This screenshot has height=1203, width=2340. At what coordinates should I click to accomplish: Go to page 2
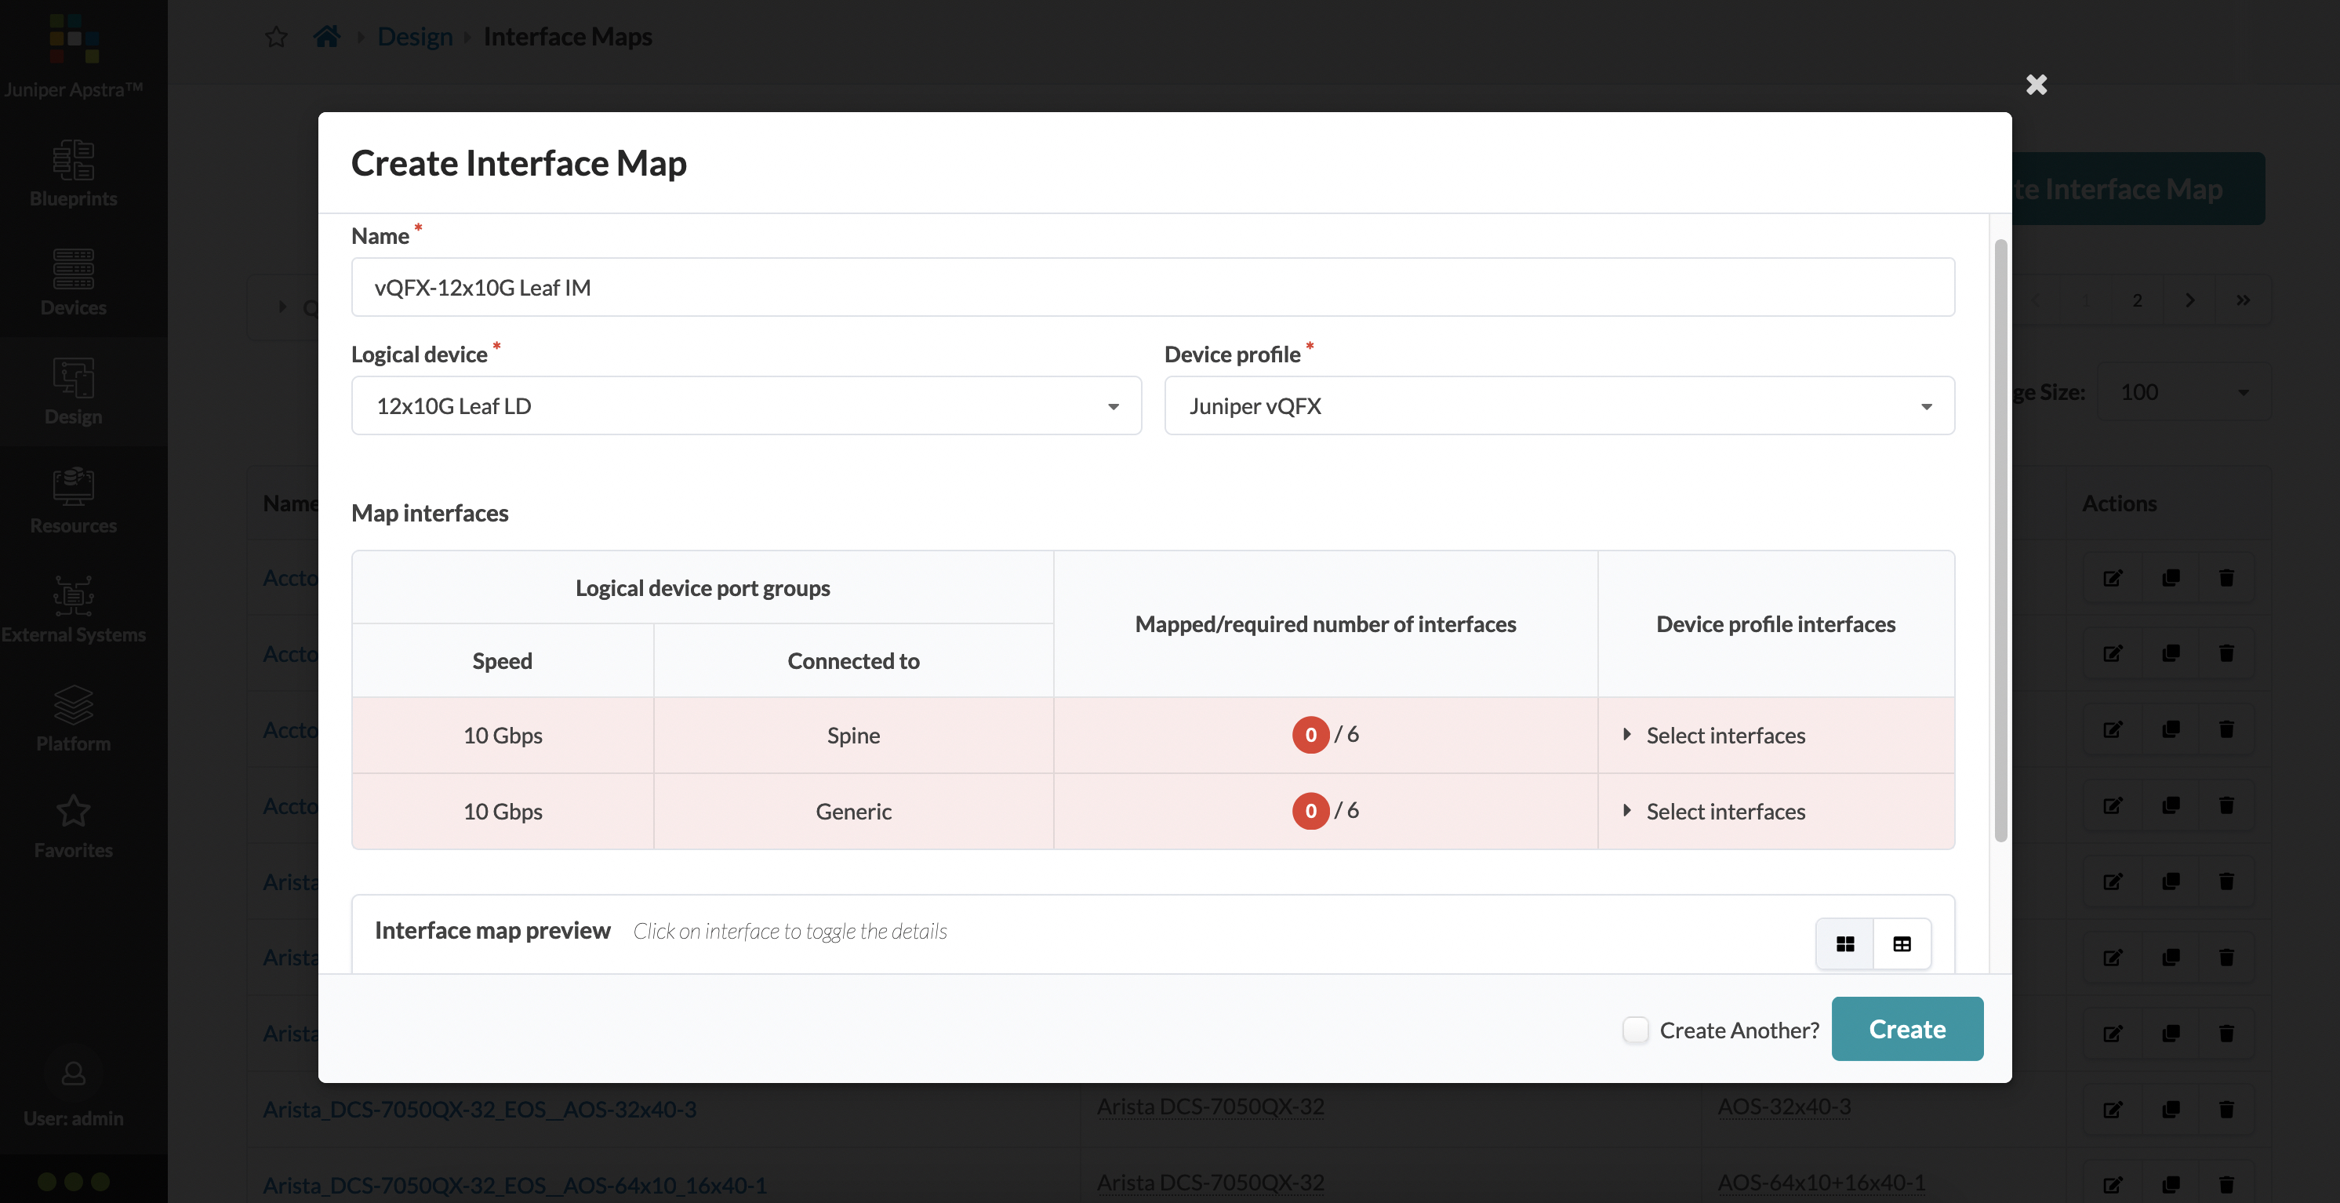(x=2138, y=300)
